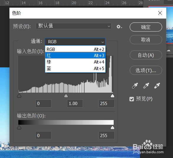Image resolution: width=173 pixels, height=158 pixels.
Task: Click the 取消 button
Action: coord(146,40)
